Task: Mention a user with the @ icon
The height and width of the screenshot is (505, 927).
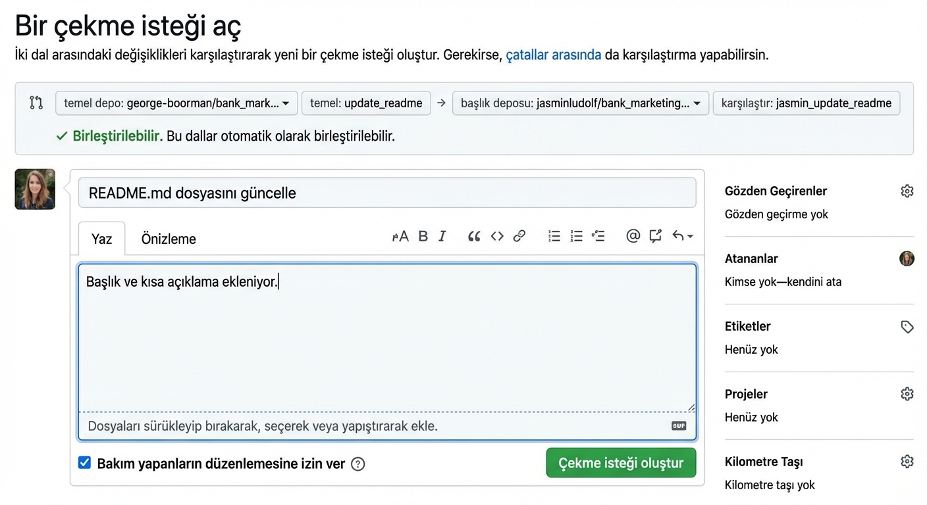Action: pos(633,236)
